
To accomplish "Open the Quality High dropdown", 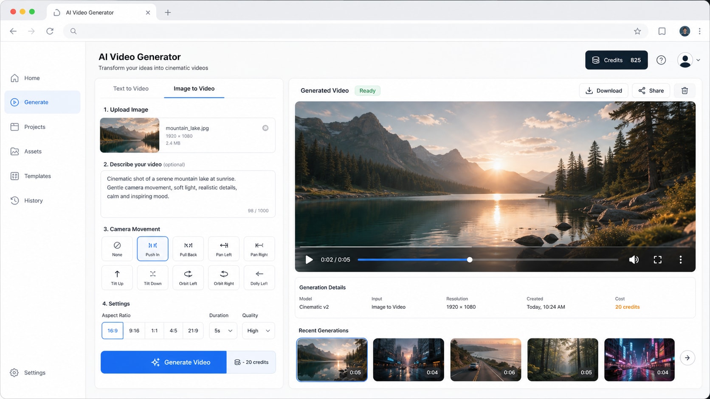I will tap(259, 331).
